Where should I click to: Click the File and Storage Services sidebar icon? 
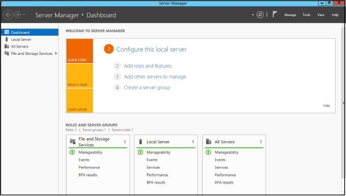coord(7,53)
